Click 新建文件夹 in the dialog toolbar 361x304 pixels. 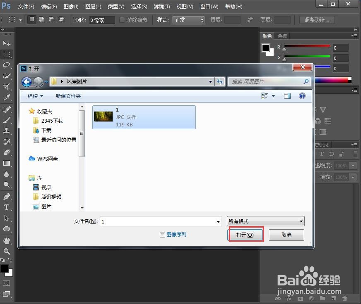point(68,96)
